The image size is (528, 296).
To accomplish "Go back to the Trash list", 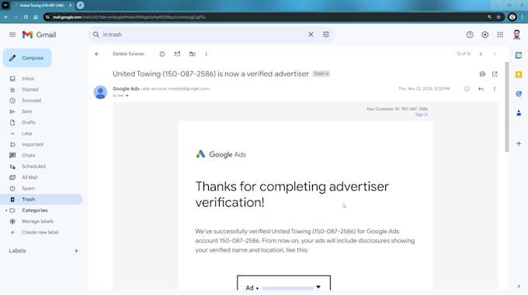I will (x=97, y=53).
